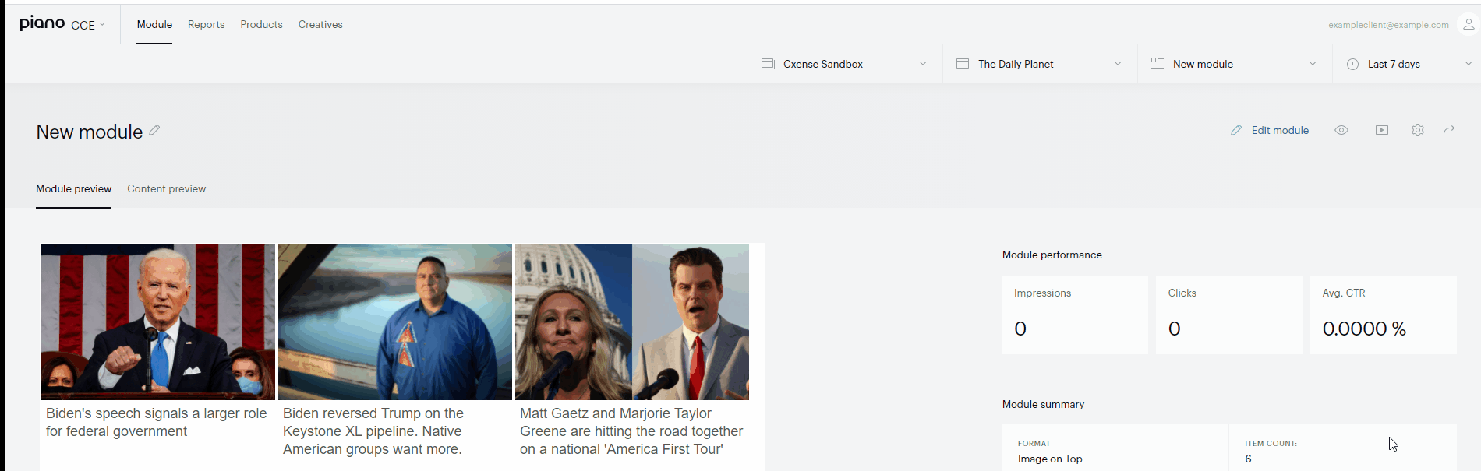Select the Module preview tab
The width and height of the screenshot is (1481, 471).
(73, 188)
